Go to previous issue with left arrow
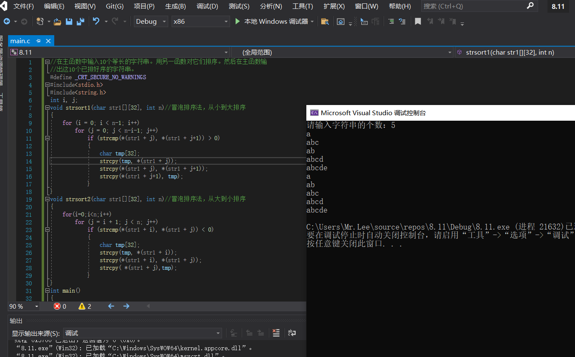Viewport: 575px width, 357px height. 111,306
